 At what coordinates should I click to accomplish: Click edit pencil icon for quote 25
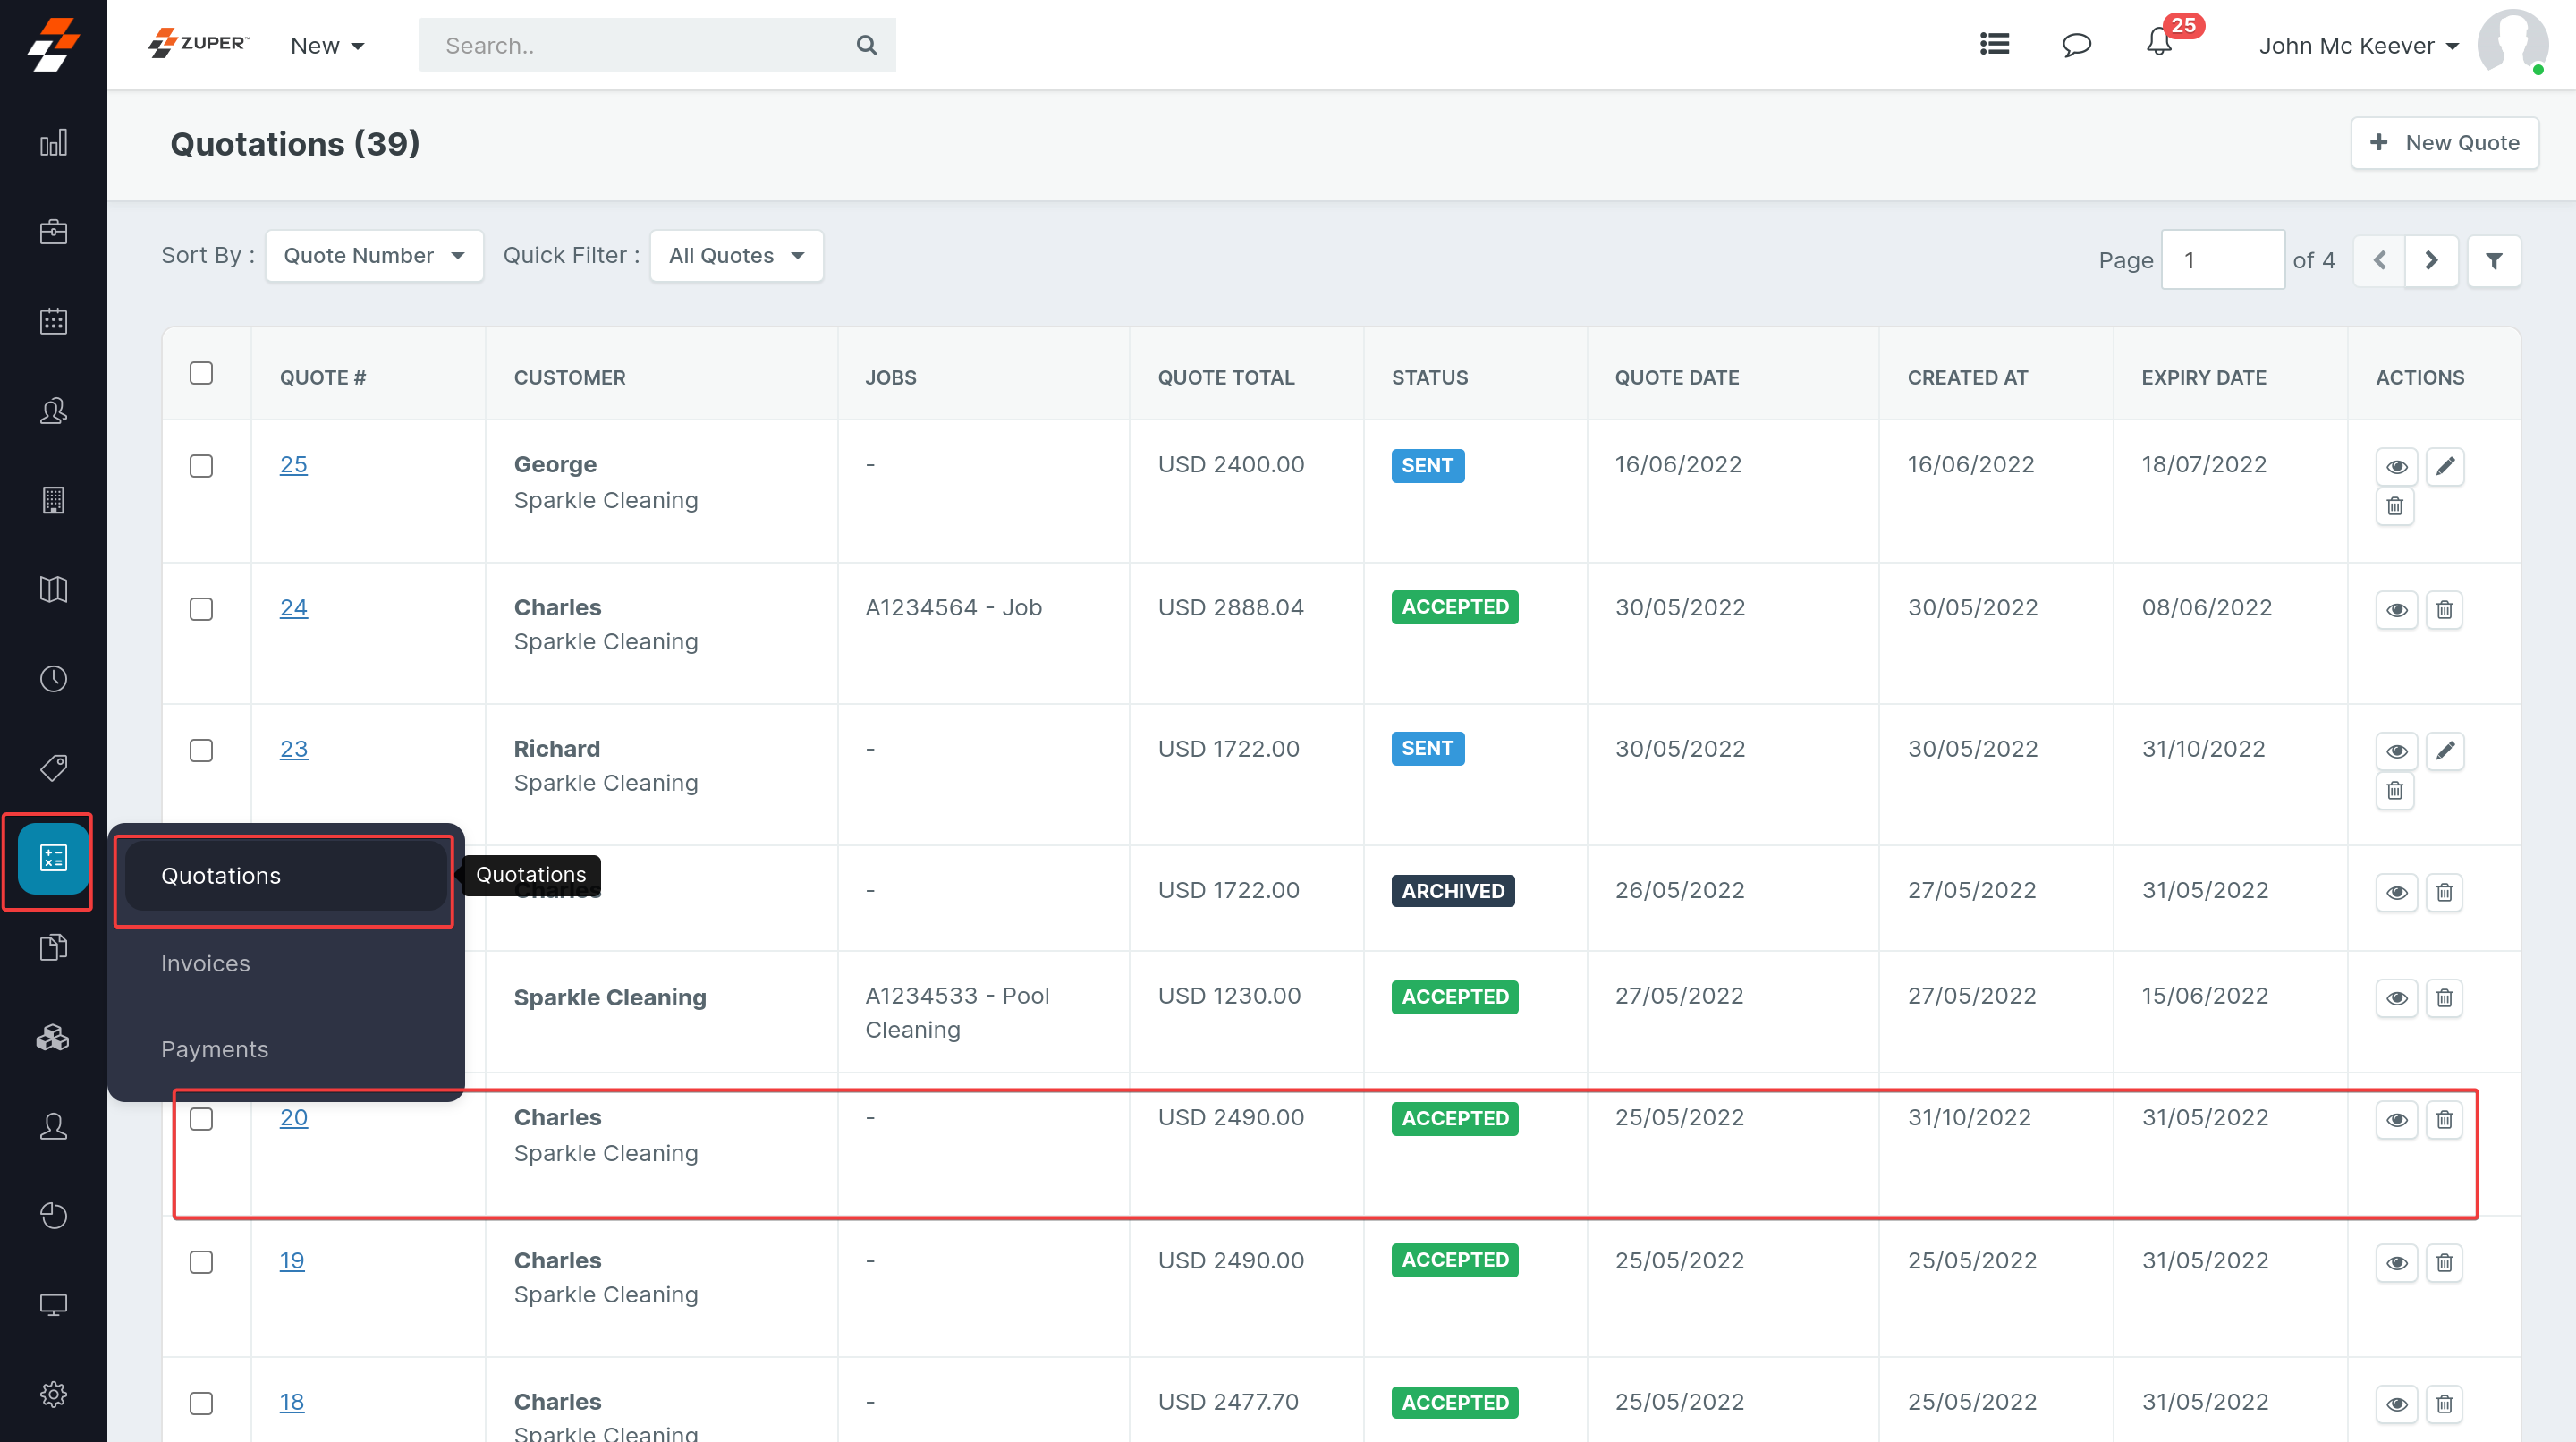(2445, 466)
